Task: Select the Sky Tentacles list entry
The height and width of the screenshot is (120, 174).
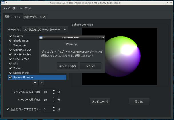Action: coord(22,54)
